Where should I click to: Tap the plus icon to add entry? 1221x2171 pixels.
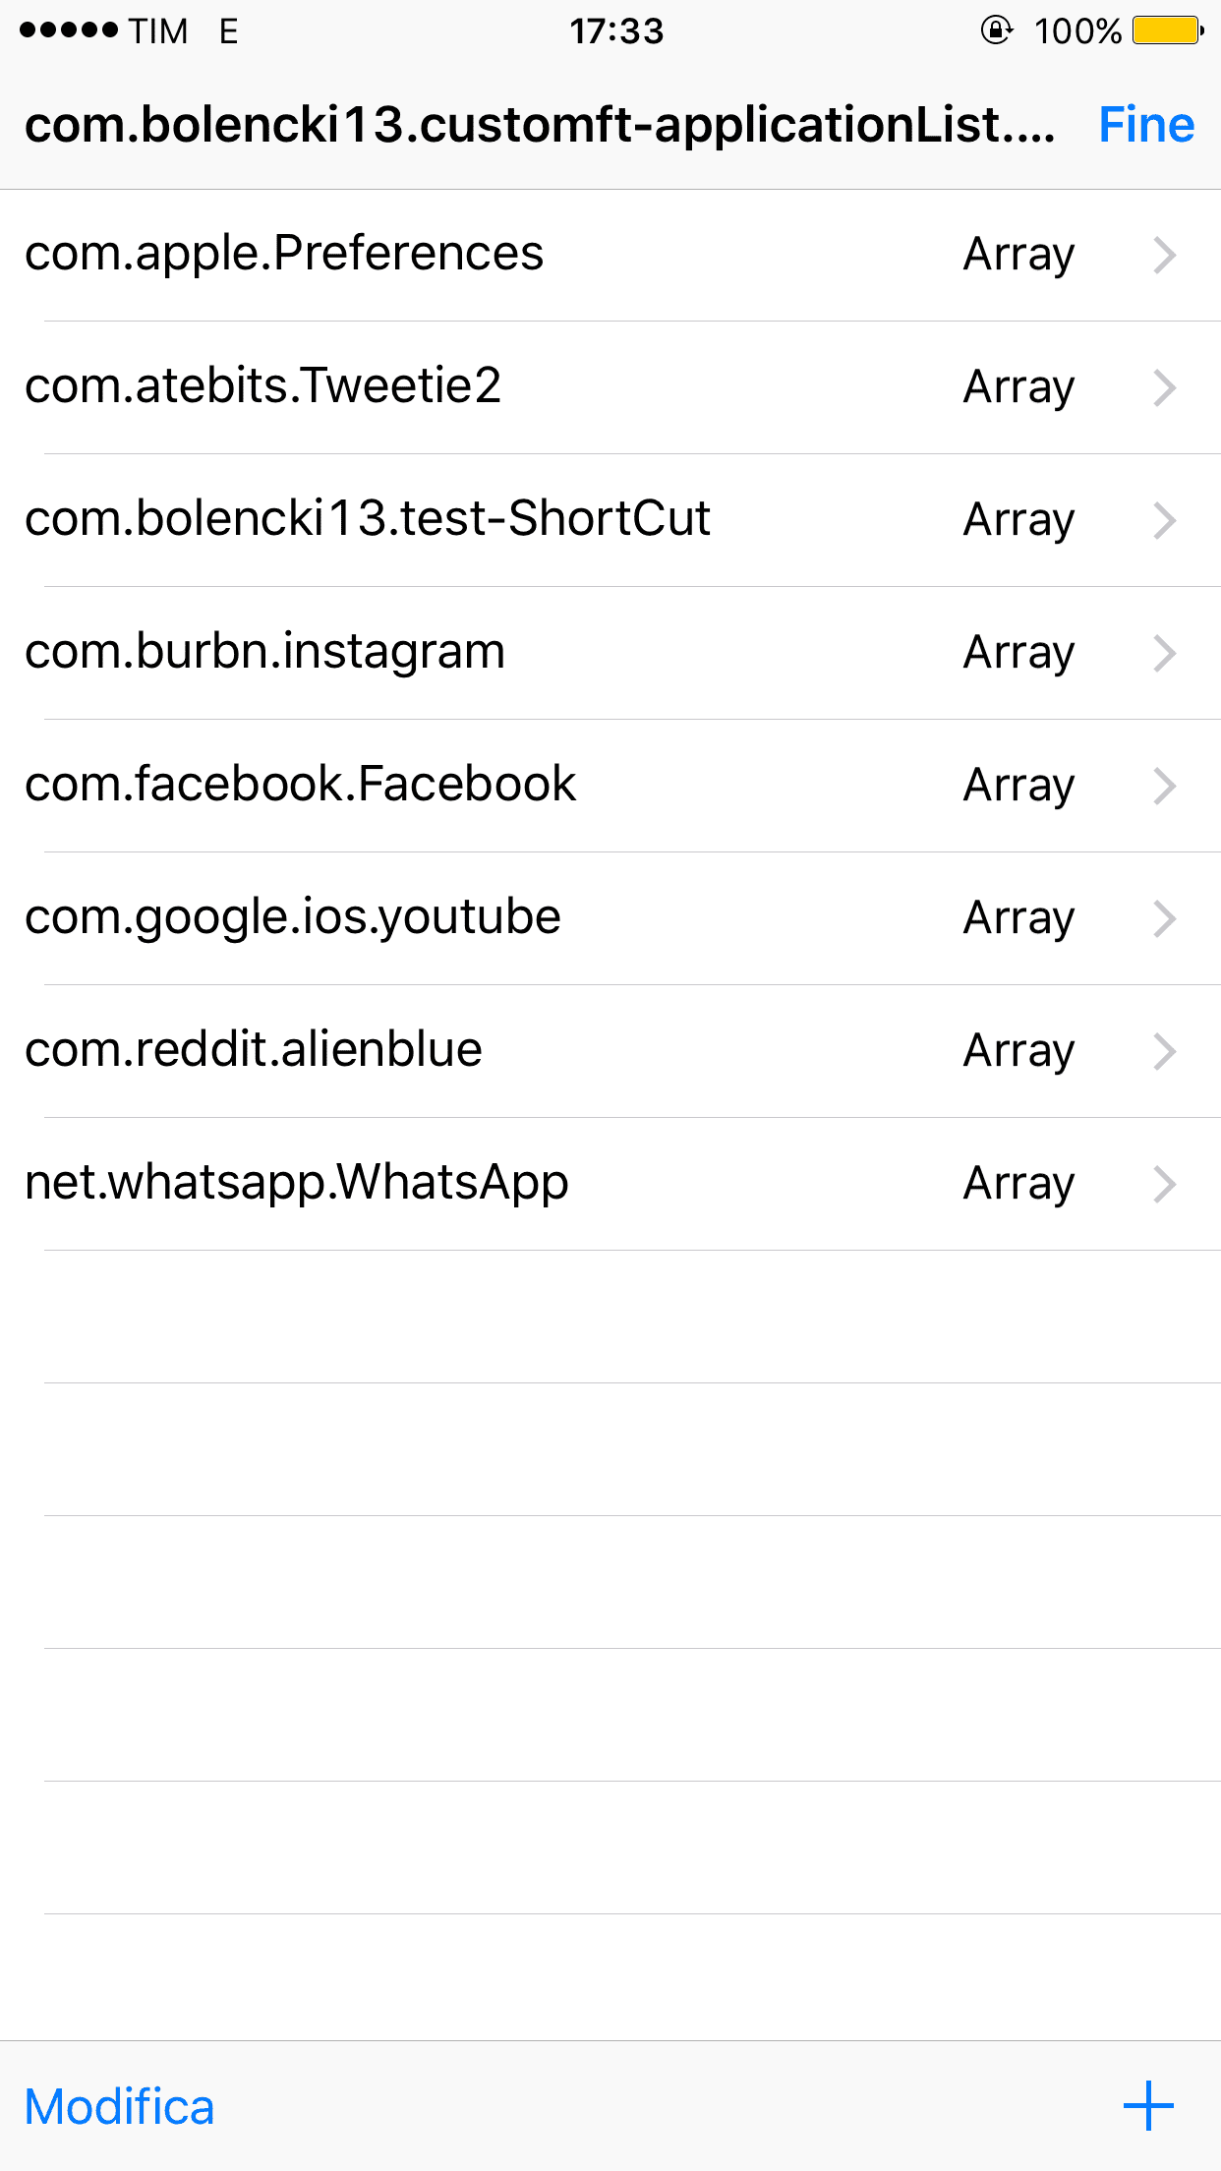tap(1148, 2105)
